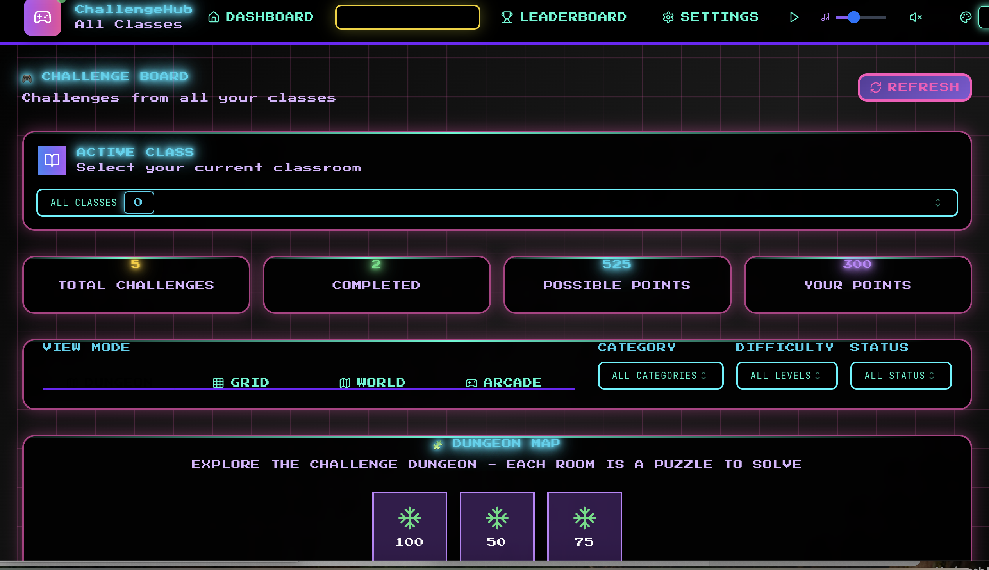Open the Dashboard page

tap(261, 17)
